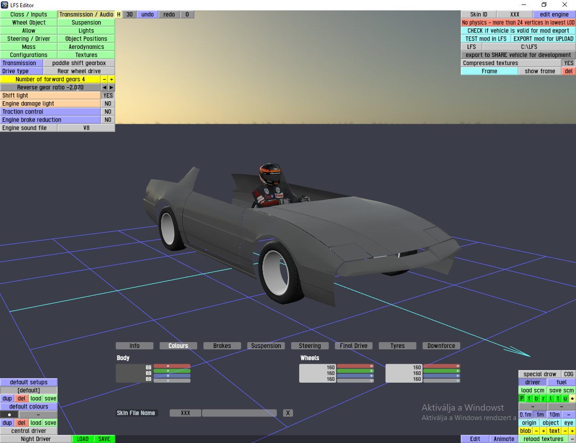Open the Lights section
576x443 pixels.
(86, 31)
